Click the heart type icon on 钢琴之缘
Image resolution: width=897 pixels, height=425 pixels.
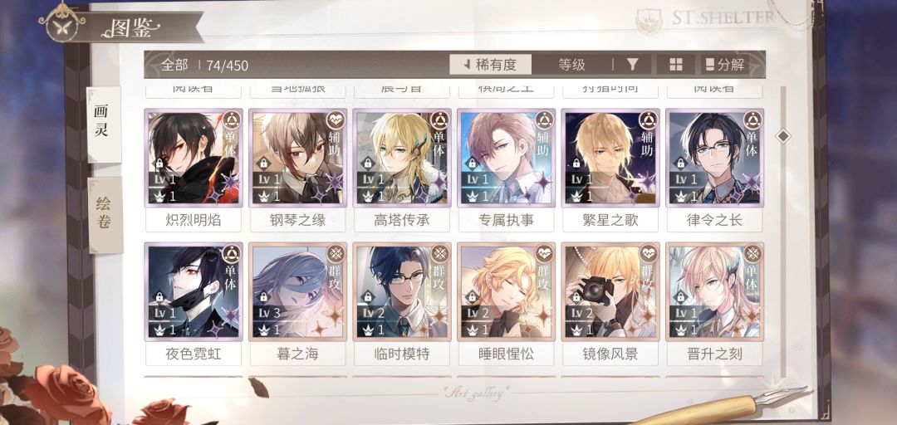coord(335,120)
